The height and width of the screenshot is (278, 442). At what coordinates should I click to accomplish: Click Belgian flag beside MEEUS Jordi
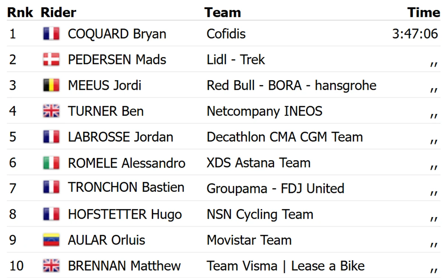click(51, 85)
